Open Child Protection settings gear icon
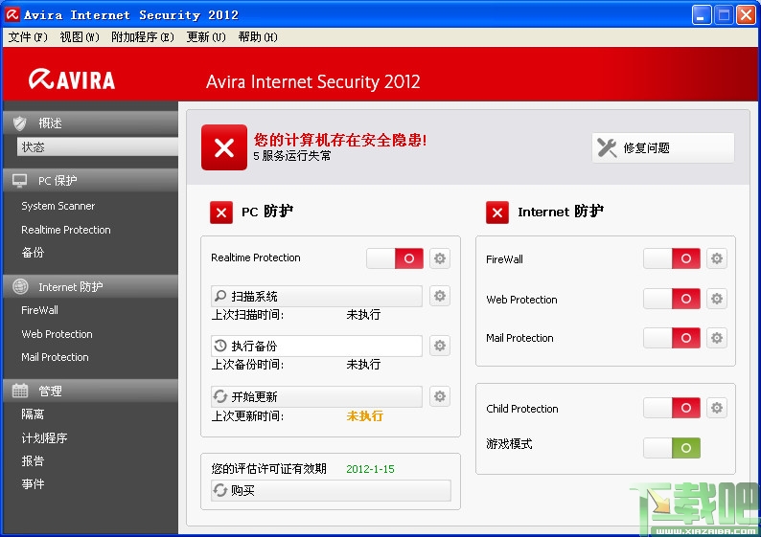 pyautogui.click(x=717, y=408)
